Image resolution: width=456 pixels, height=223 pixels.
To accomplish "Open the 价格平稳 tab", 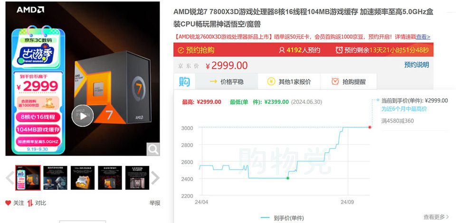I will [x=227, y=82].
